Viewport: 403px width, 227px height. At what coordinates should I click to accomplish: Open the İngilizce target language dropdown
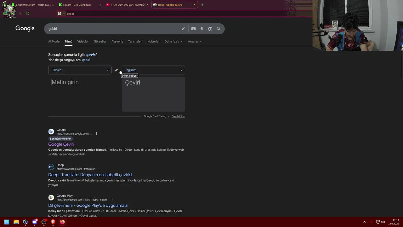[153, 70]
